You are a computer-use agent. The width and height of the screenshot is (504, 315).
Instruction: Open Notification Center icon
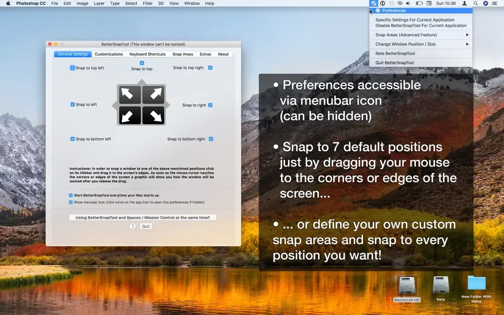[494, 3]
